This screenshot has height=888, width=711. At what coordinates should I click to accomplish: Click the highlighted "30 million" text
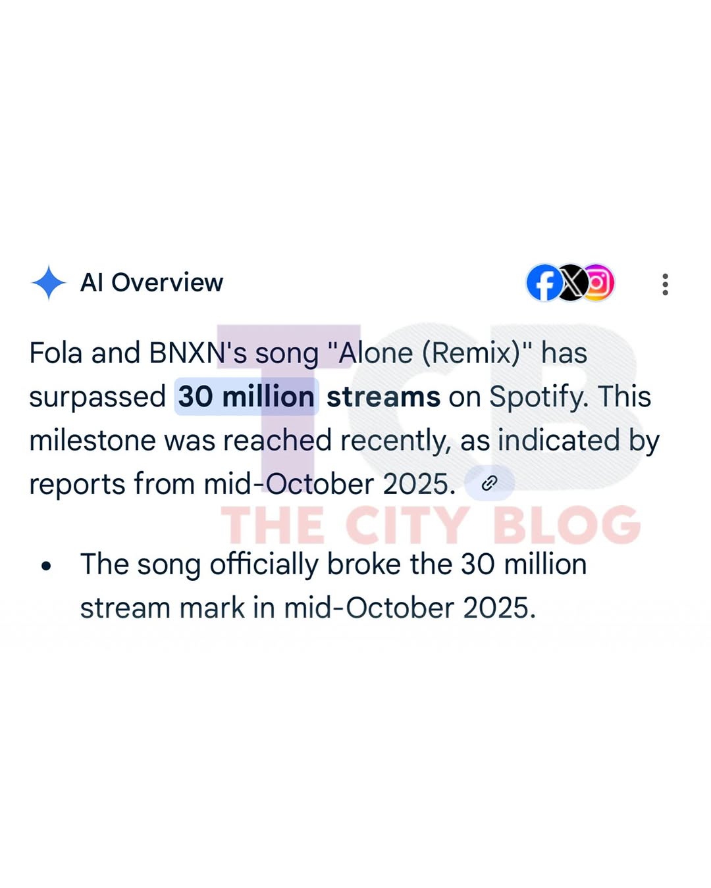246,397
